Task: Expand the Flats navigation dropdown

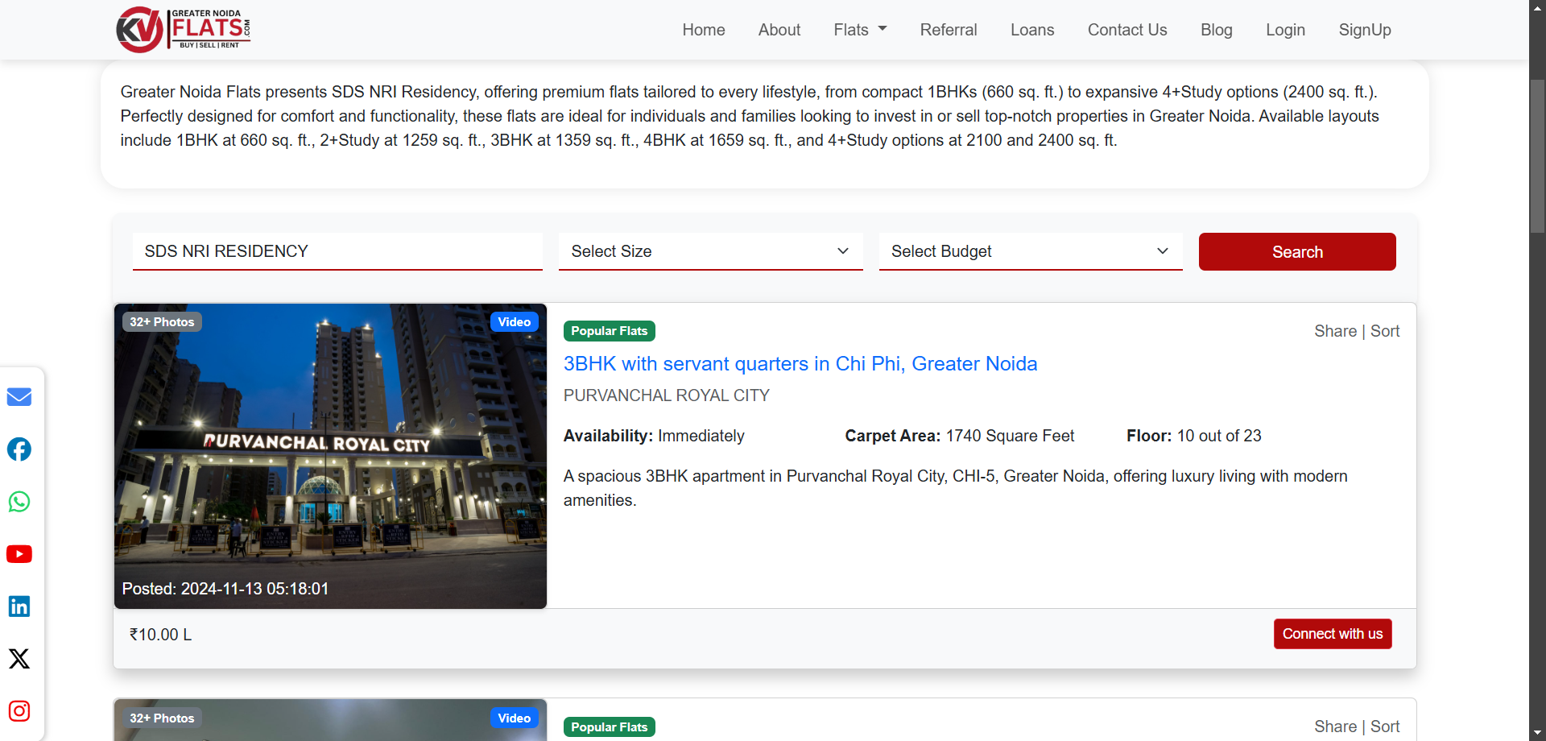Action: click(x=860, y=30)
